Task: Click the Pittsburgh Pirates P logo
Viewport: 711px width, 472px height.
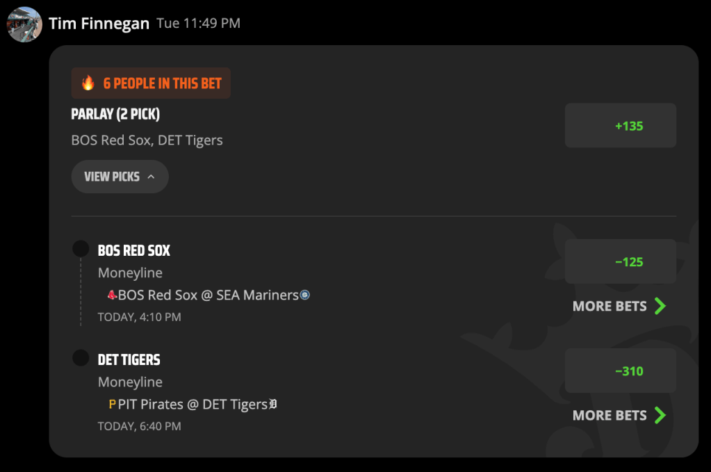Action: click(113, 404)
